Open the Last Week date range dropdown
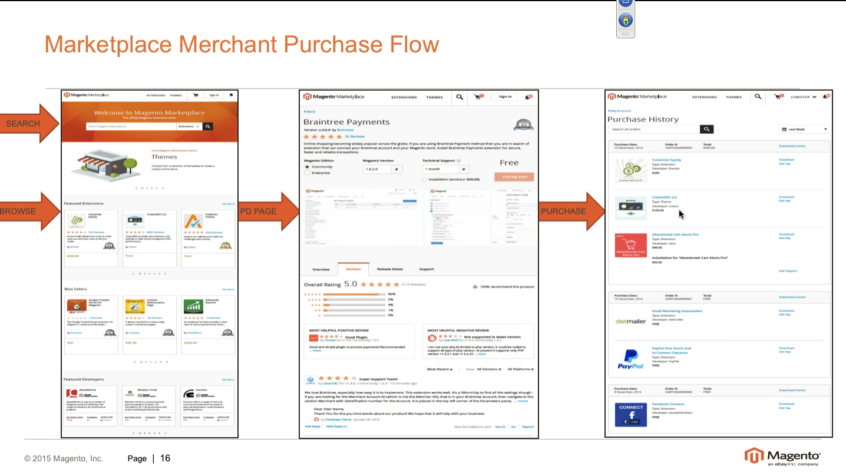The width and height of the screenshot is (846, 476). pos(804,129)
